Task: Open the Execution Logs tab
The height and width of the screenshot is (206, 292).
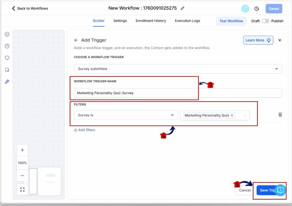Action: (x=187, y=21)
